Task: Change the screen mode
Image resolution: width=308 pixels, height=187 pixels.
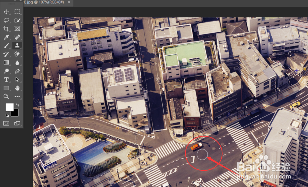Action: [17, 123]
